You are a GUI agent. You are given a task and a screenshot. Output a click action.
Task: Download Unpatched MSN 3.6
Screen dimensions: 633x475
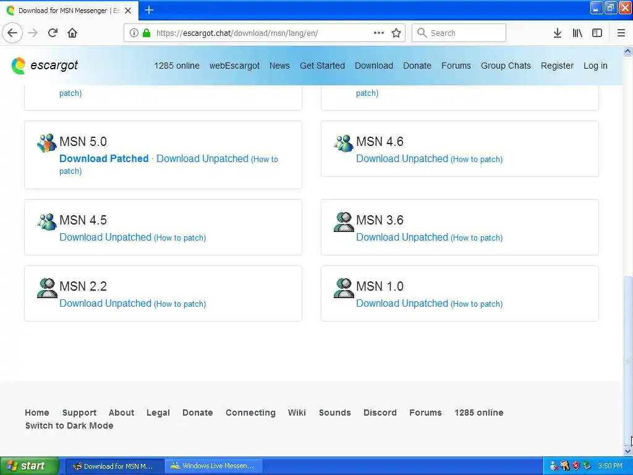click(x=402, y=237)
